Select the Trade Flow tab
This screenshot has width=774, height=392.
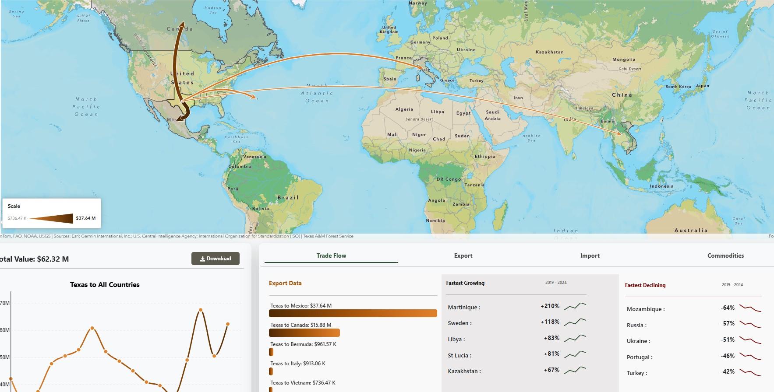pos(331,255)
